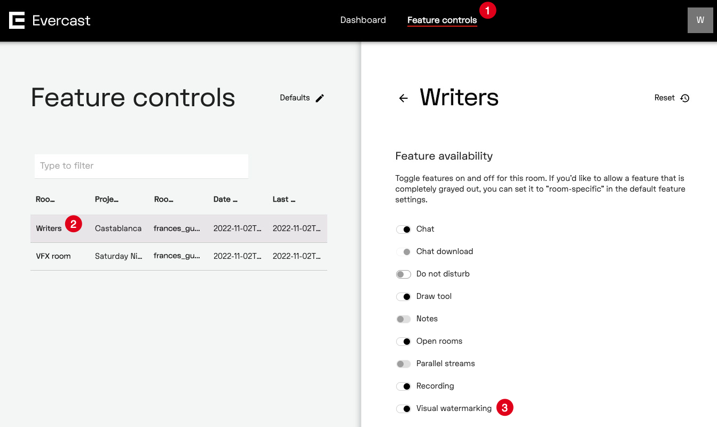Sort by the Last column header
Image resolution: width=717 pixels, height=427 pixels.
(x=284, y=200)
